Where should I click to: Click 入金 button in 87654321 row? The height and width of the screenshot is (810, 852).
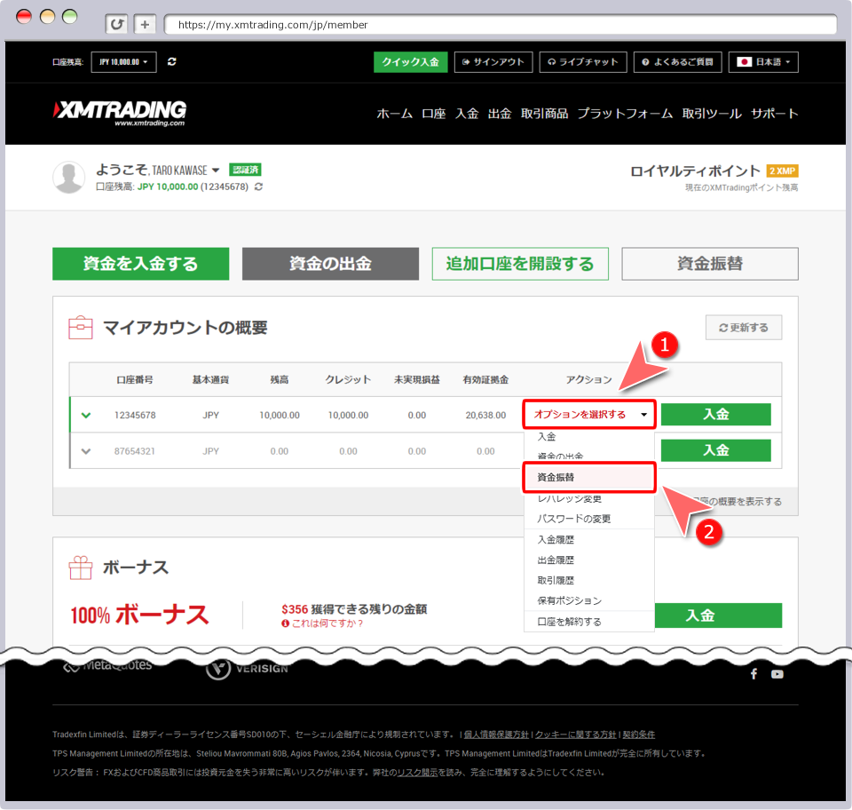click(715, 450)
